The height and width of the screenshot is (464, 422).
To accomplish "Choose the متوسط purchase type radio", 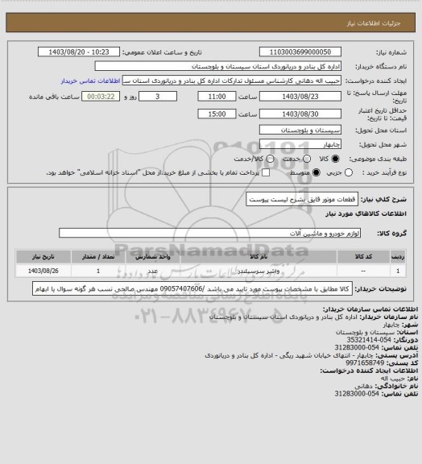I will pyautogui.click(x=316, y=172).
